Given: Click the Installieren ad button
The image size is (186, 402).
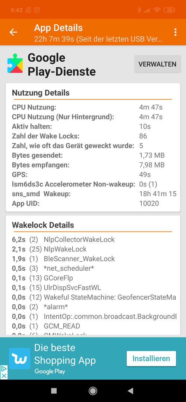Looking at the screenshot, I should click(151, 358).
